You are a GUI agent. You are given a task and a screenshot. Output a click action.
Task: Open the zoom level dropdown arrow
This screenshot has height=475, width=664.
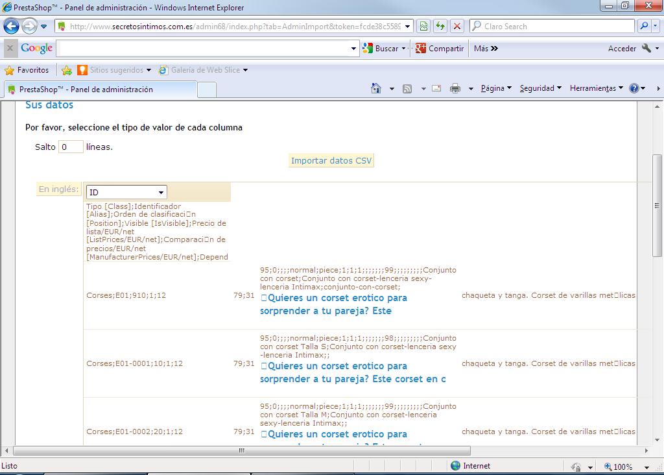[x=646, y=467]
